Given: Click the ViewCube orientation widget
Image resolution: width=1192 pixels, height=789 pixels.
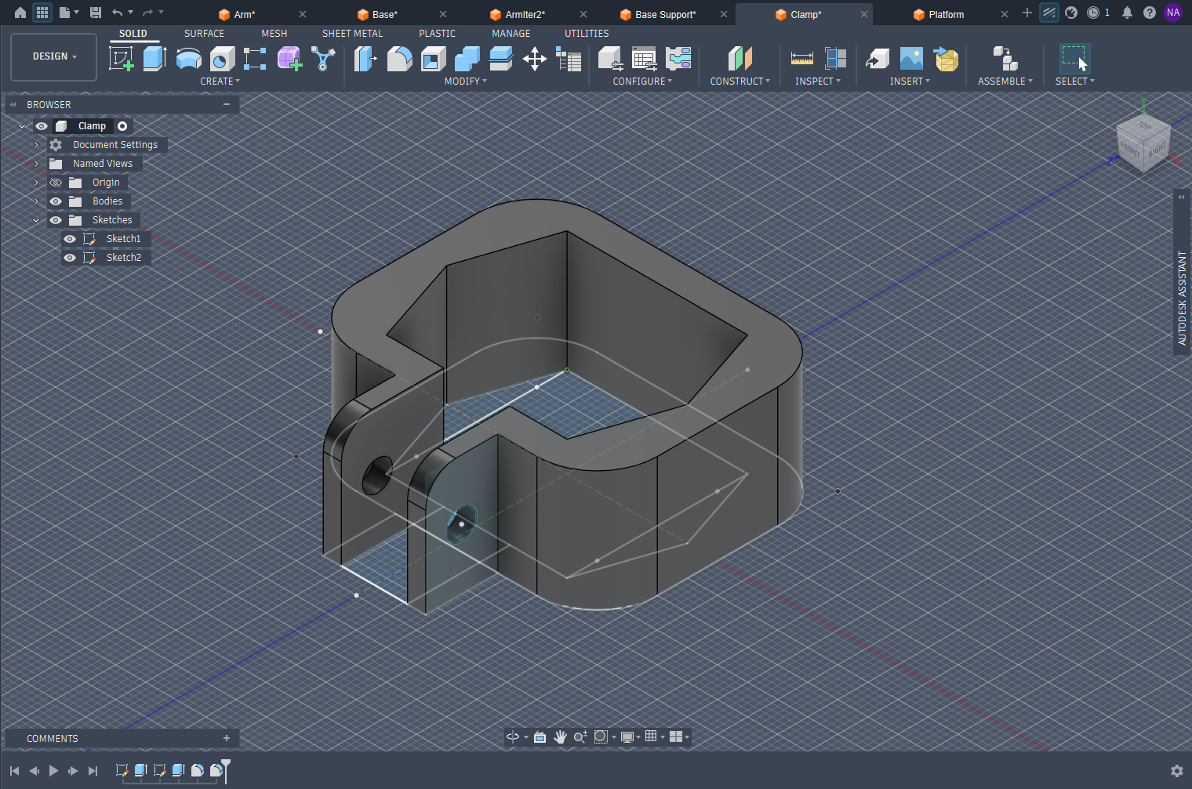Looking at the screenshot, I should tap(1143, 143).
